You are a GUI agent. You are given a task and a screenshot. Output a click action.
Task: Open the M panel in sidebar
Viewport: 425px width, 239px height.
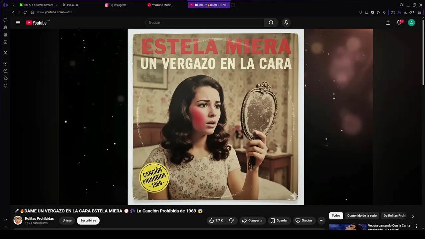coord(5,42)
